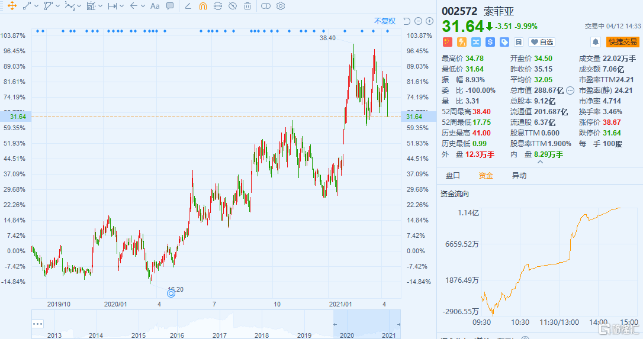Viewport: 643px width, 339px height.
Task: Click the 31.64 current price axis label
Action: pos(18,117)
